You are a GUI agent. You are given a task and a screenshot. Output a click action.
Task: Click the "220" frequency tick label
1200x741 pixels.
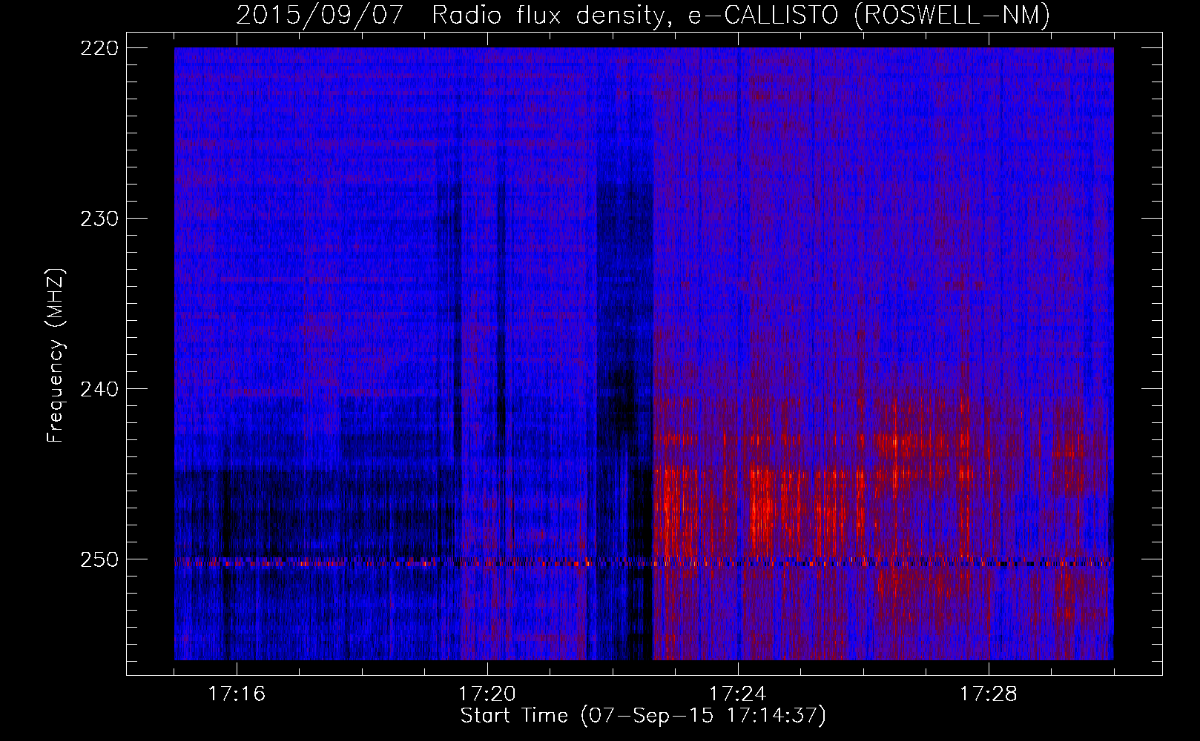coord(99,48)
